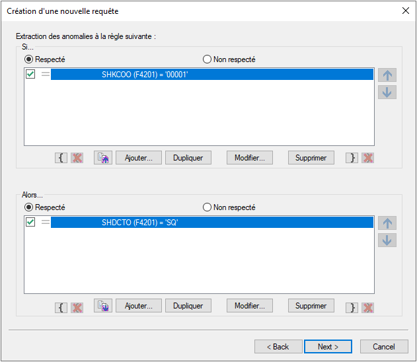Choose 'Respecté' radio in the Alors section
Image resolution: width=417 pixels, height=362 pixels.
coord(29,207)
